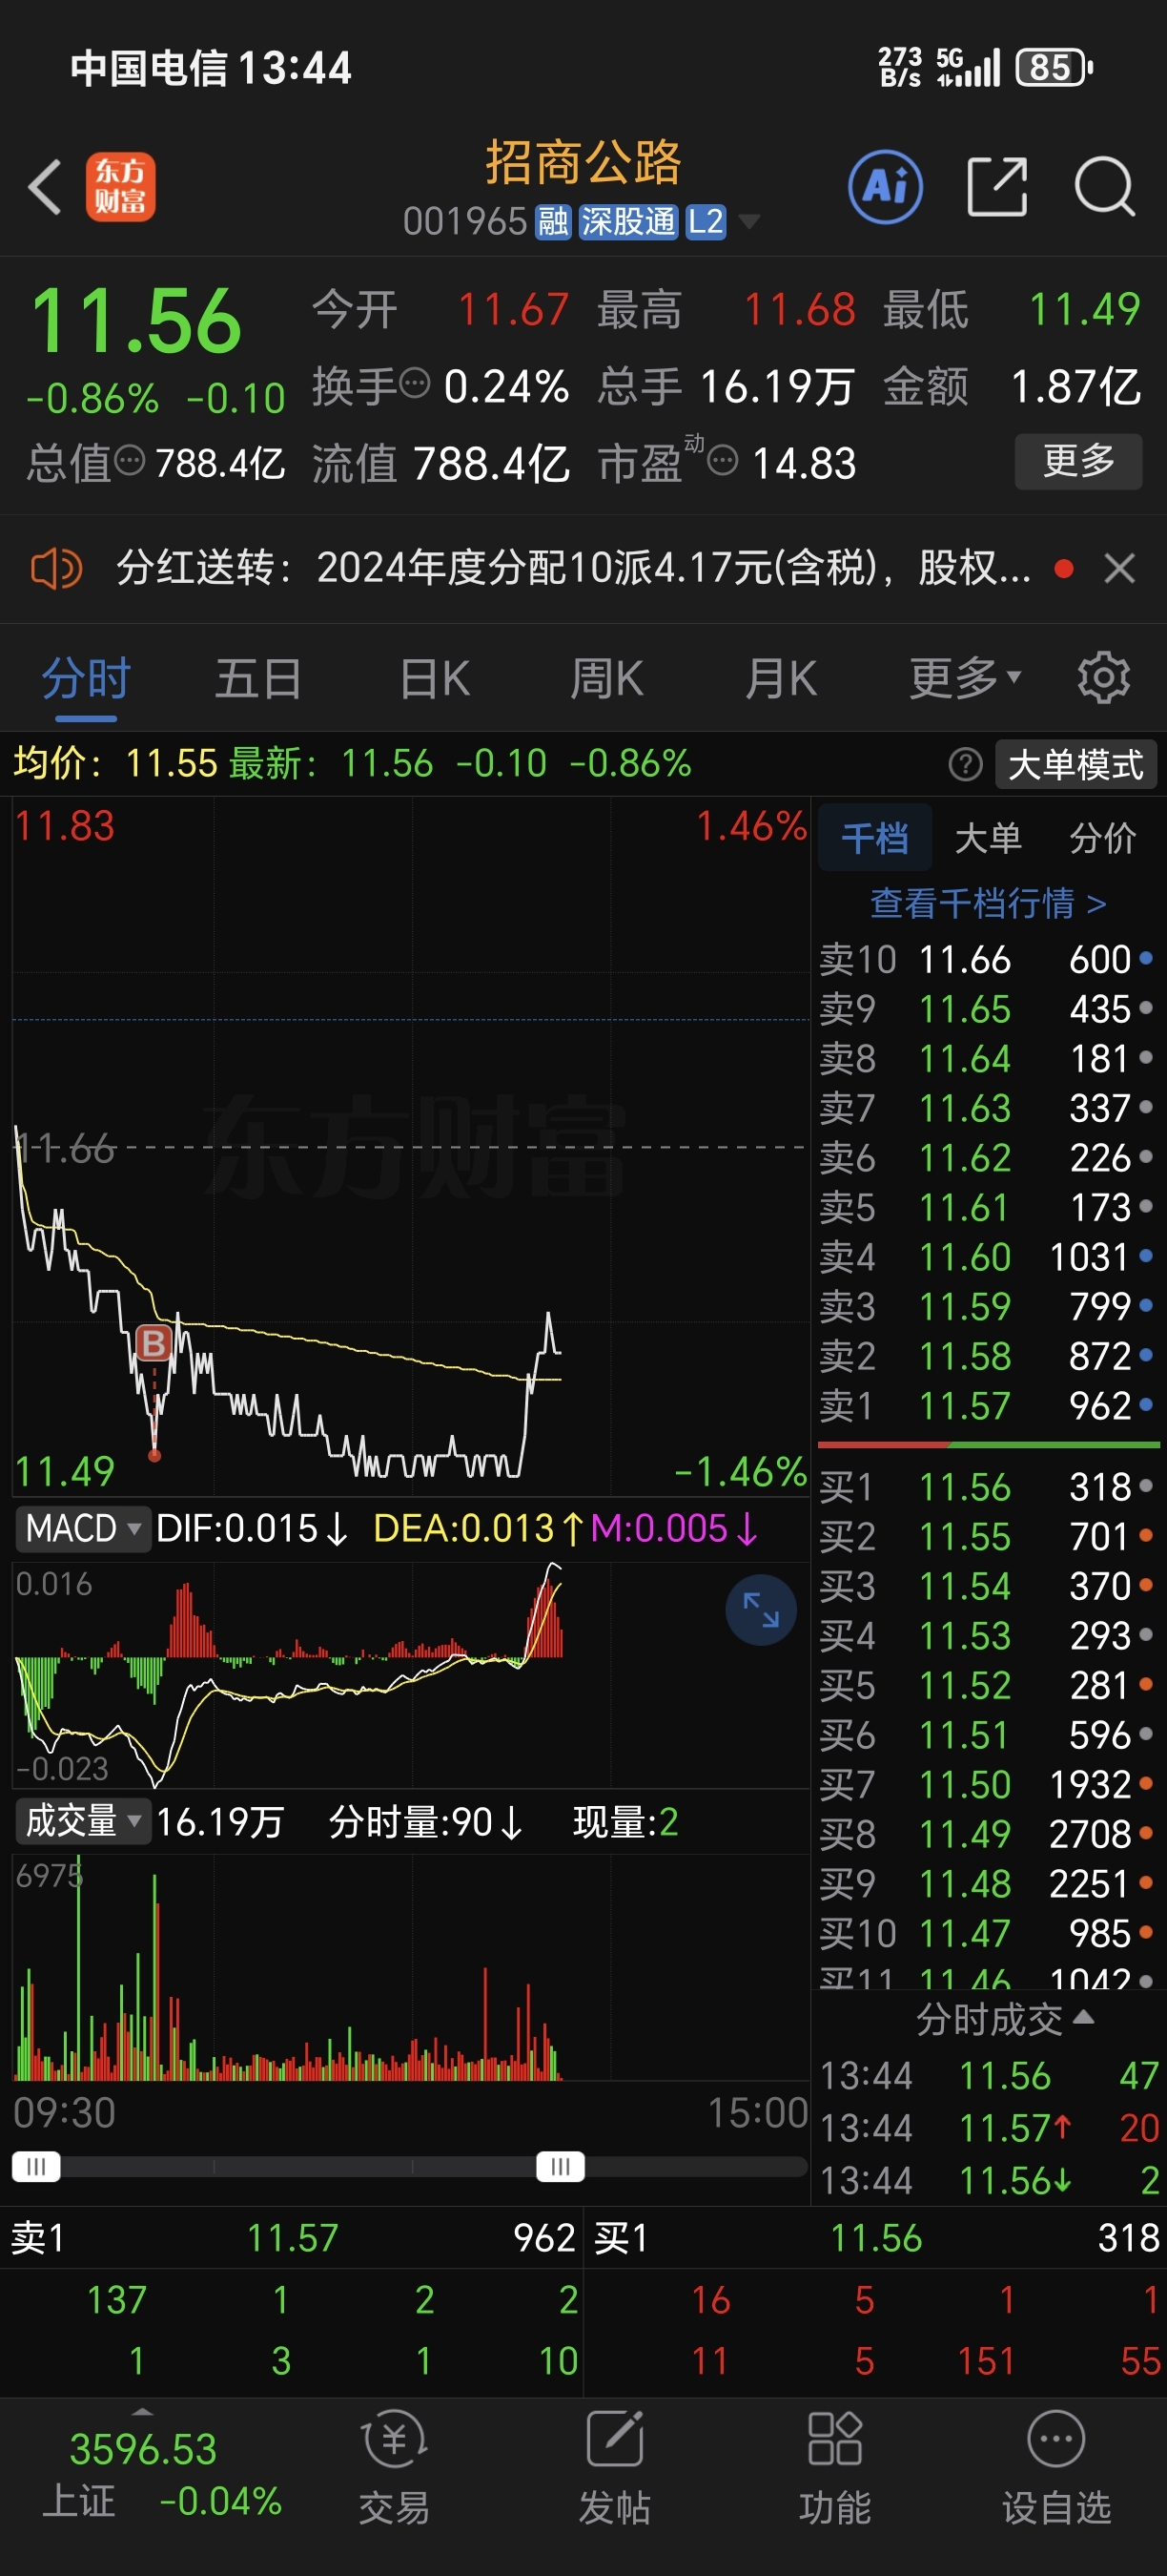Open the search magnifier icon
The width and height of the screenshot is (1167, 2576).
coord(1104,186)
